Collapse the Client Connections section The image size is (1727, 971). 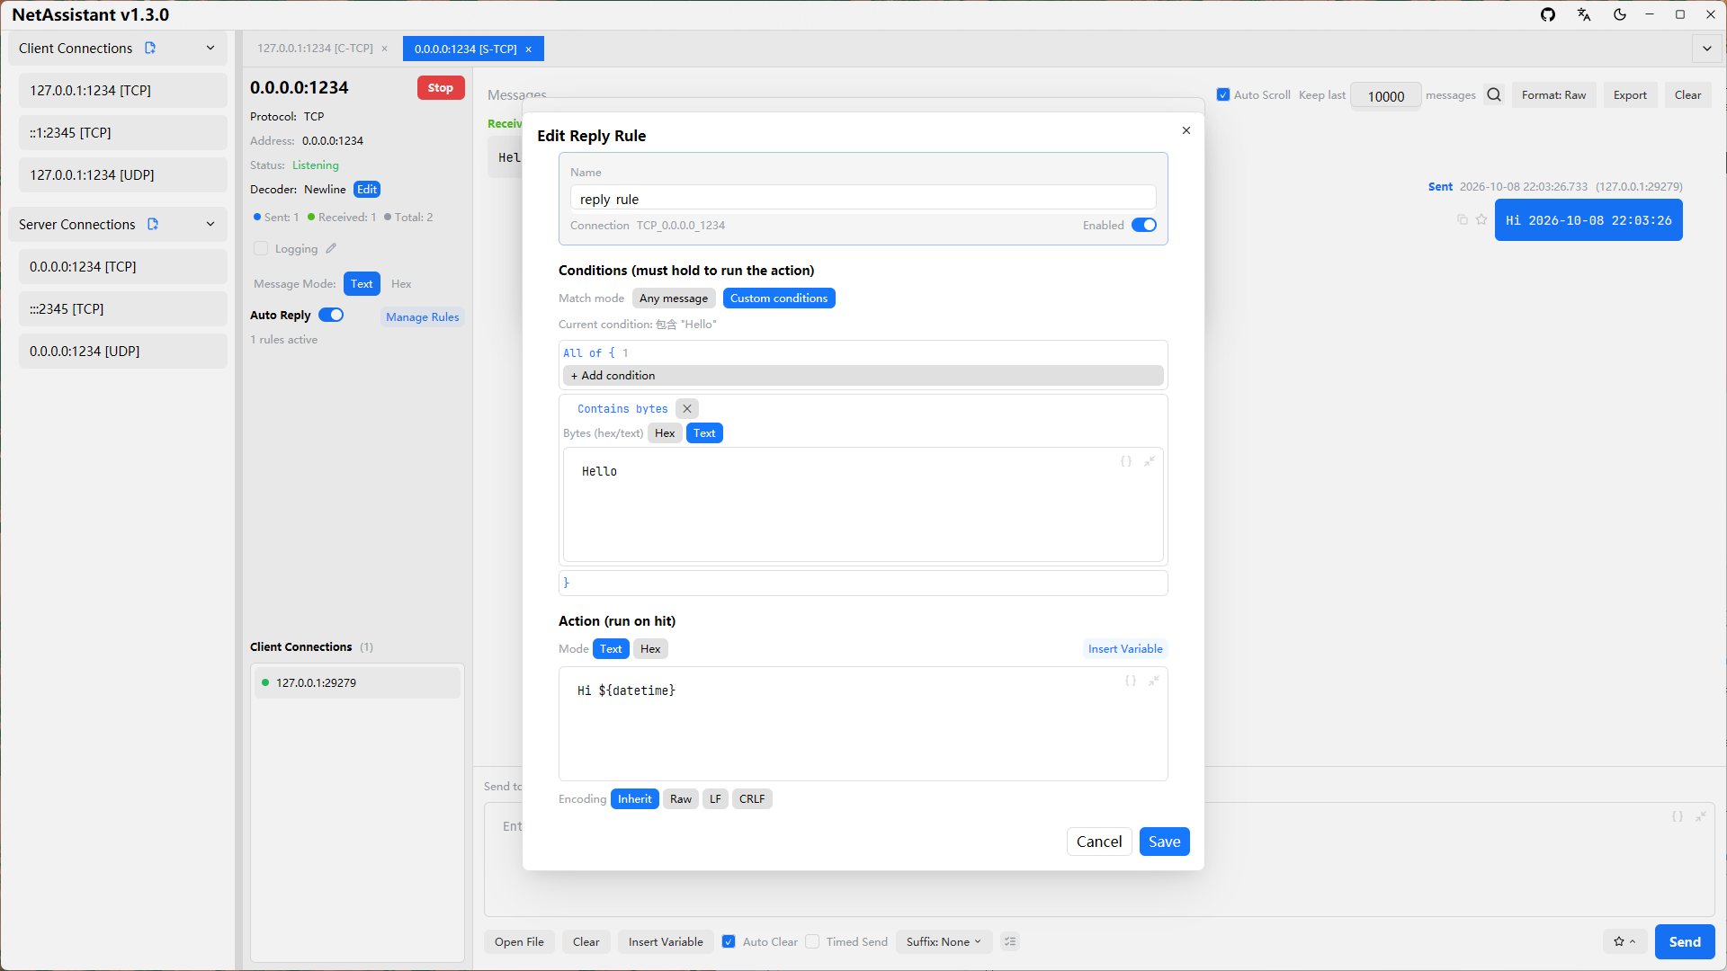pyautogui.click(x=210, y=48)
